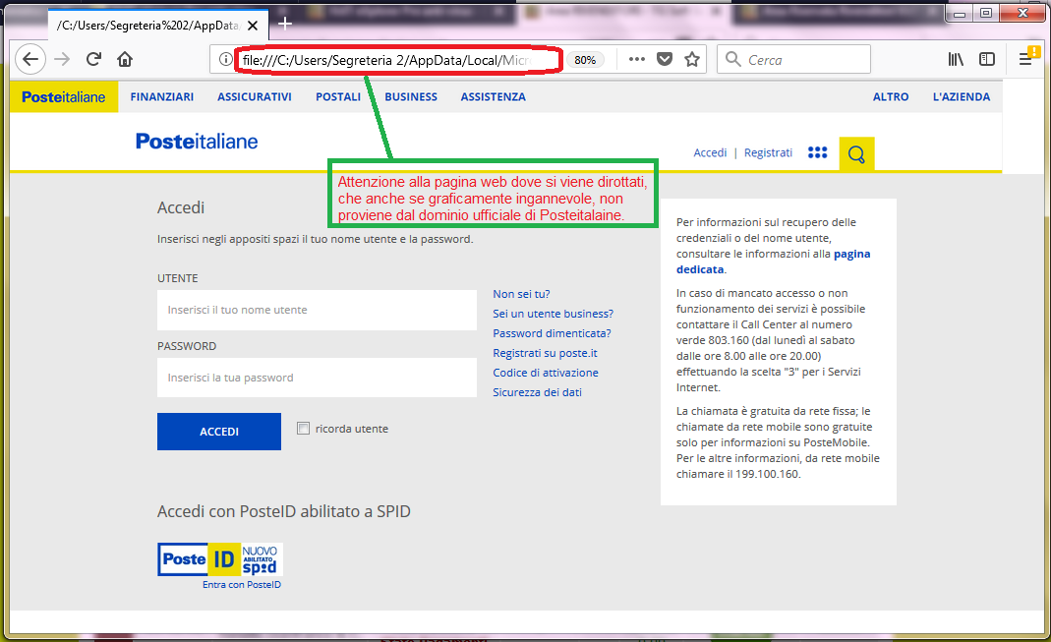This screenshot has height=642, width=1051.
Task: Open the page actions three-dots menu
Action: [x=637, y=60]
